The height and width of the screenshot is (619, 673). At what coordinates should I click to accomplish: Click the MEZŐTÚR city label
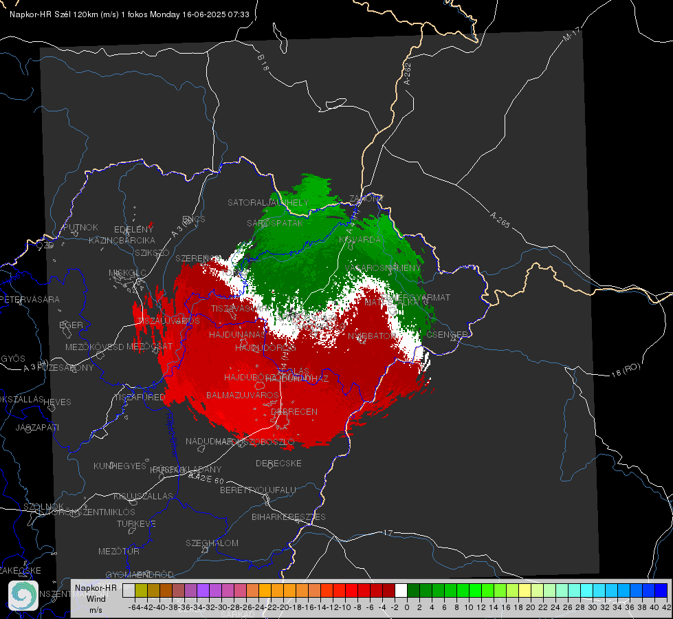119,551
